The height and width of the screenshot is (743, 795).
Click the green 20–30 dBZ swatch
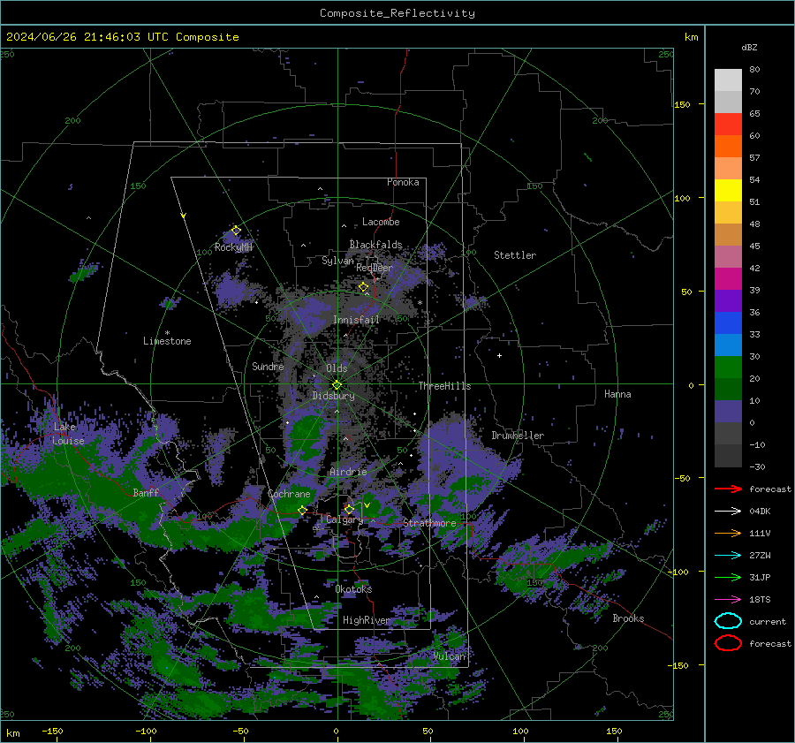pos(728,368)
